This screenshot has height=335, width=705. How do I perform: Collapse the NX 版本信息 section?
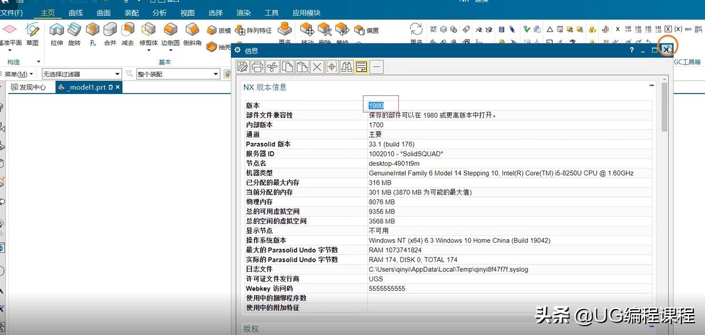(x=652, y=86)
